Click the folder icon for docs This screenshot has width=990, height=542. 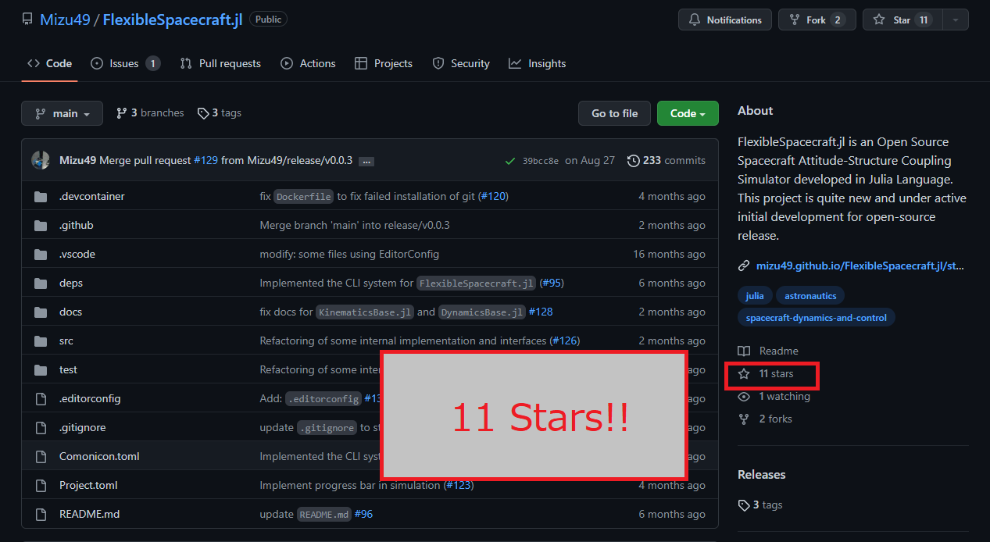[x=41, y=312]
